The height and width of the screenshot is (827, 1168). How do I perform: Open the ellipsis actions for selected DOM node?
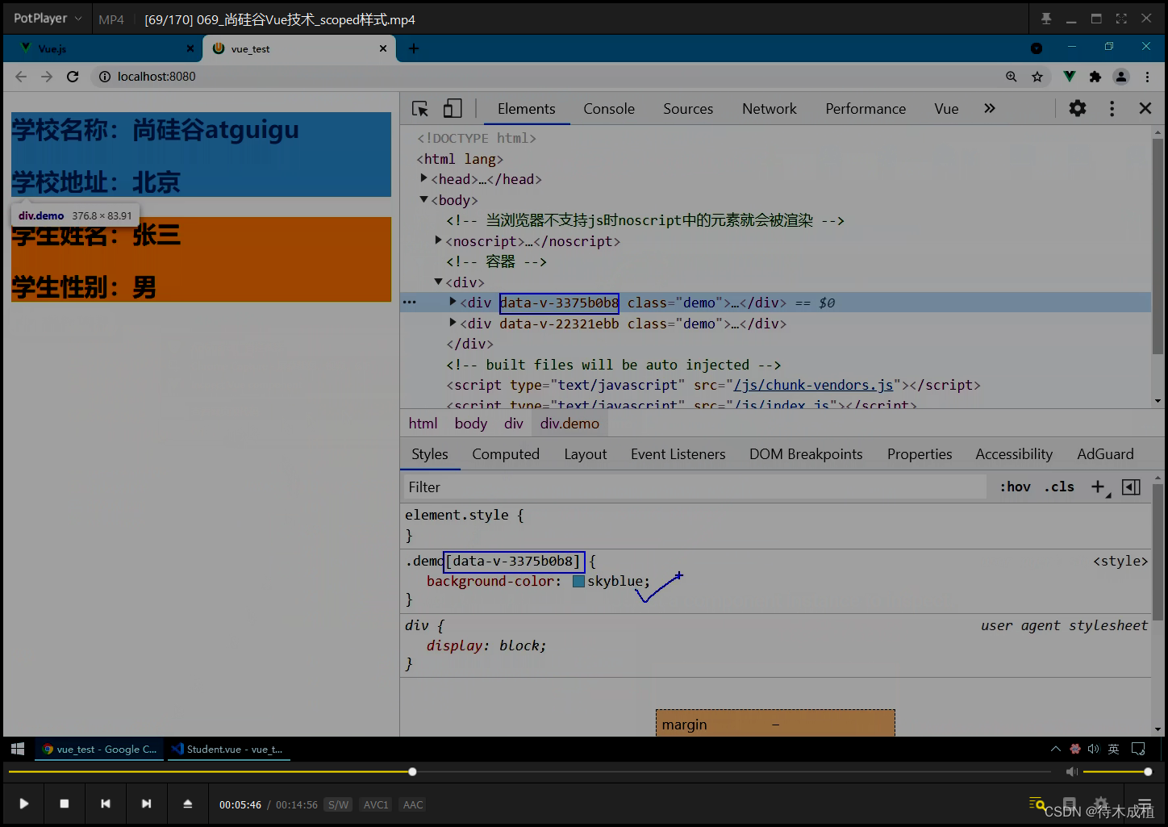click(x=410, y=303)
